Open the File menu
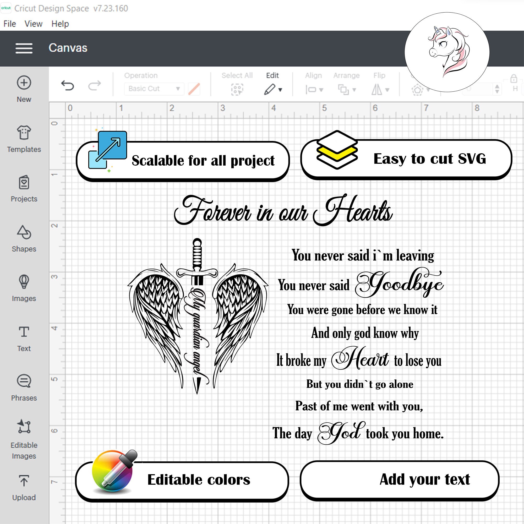The width and height of the screenshot is (524, 524). point(9,24)
